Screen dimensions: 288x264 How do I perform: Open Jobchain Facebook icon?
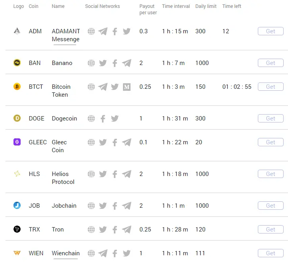115,206
